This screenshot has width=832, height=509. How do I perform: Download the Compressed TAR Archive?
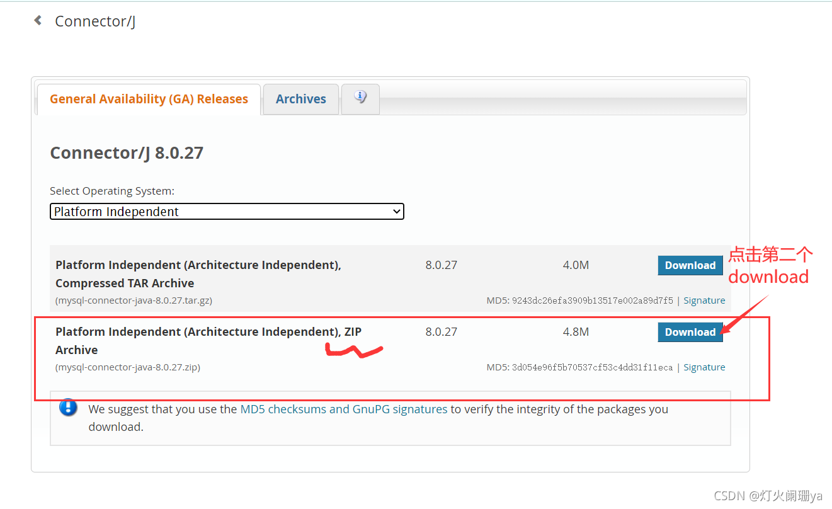690,265
